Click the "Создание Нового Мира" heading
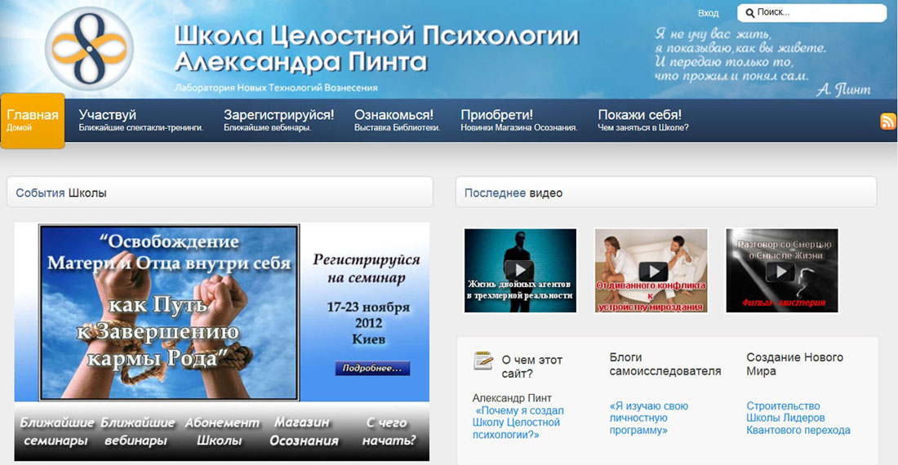The height and width of the screenshot is (465, 898). 794,365
